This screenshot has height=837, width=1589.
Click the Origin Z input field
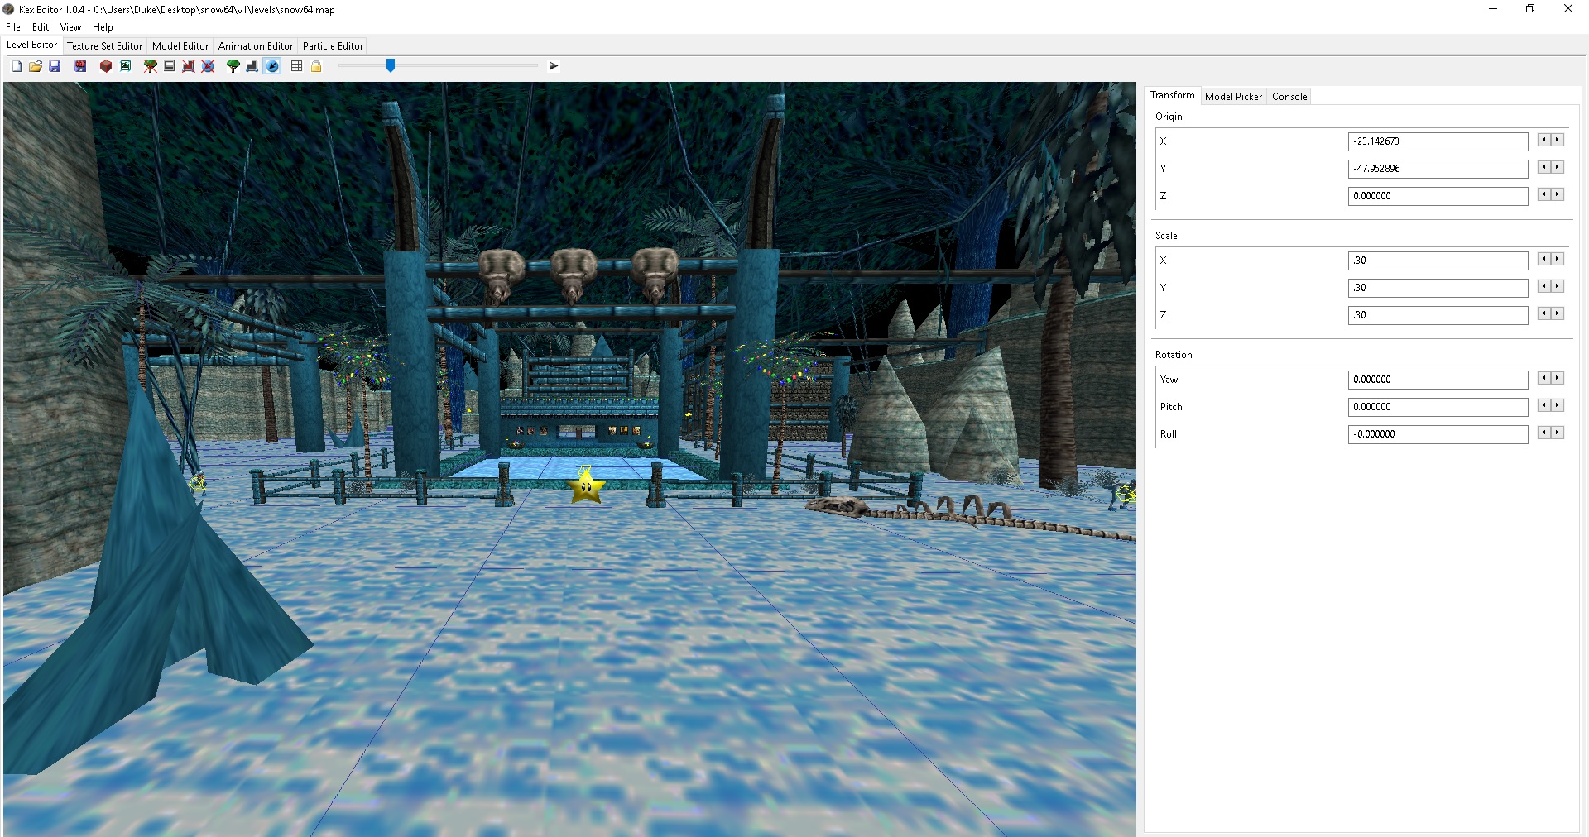(x=1438, y=196)
